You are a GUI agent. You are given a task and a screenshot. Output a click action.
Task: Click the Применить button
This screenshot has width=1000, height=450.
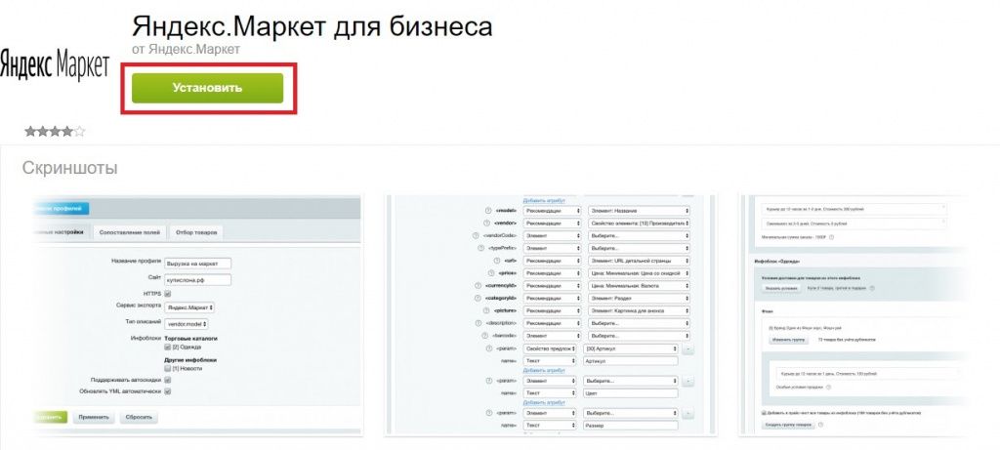[94, 418]
